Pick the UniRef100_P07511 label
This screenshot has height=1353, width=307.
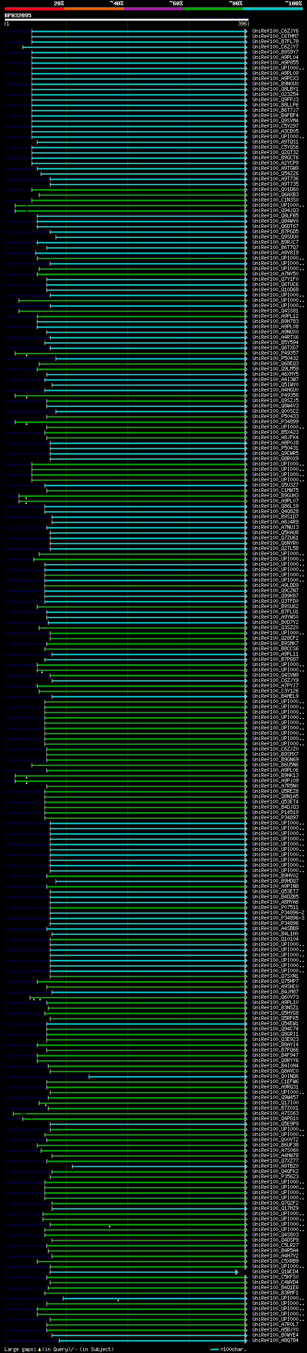[275, 907]
